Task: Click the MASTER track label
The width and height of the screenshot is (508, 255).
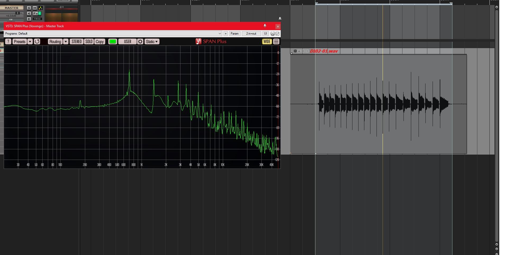Action: 12,8
